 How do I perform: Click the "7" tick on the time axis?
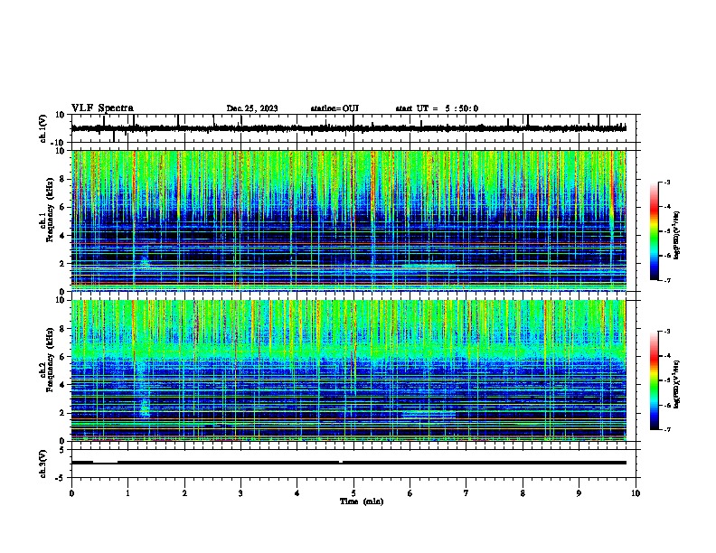[x=466, y=493]
